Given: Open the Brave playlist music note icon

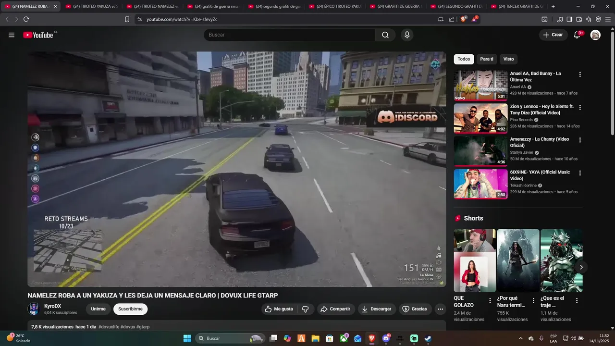Looking at the screenshot, I should pyautogui.click(x=560, y=19).
